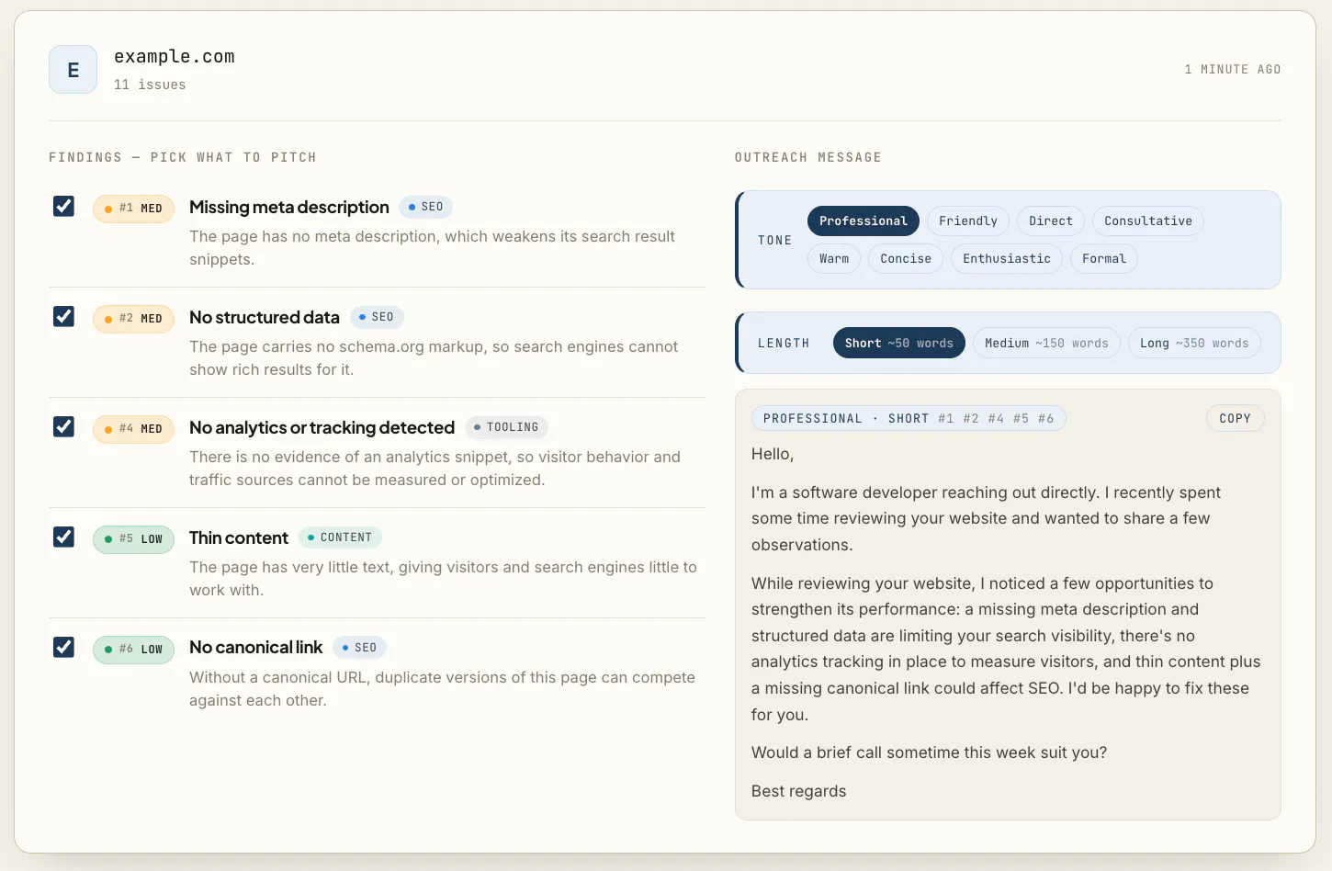Uncheck the Thin content finding
Viewport: 1332px width, 871px height.
coord(63,537)
